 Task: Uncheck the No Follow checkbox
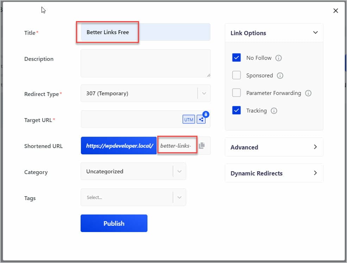236,58
